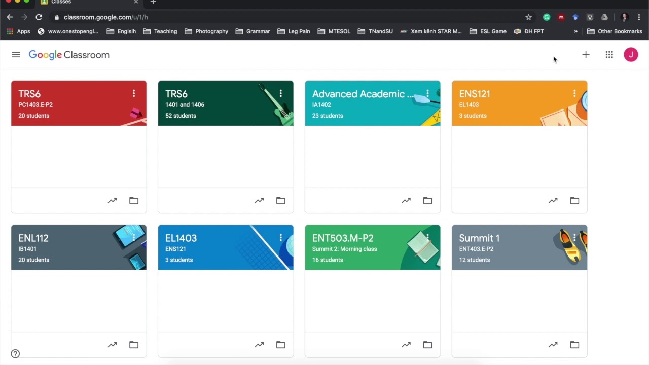The image size is (649, 365).
Task: Open the Google apps grid
Action: pos(609,55)
